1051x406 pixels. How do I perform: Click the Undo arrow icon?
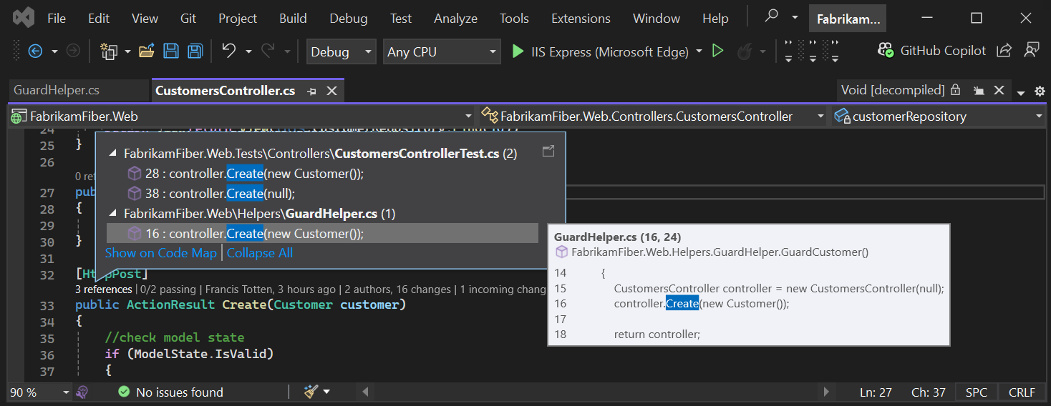[x=228, y=51]
